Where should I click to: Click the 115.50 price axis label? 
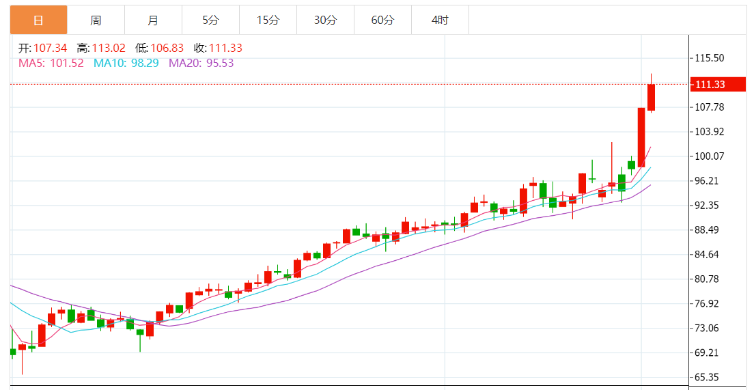[x=710, y=57]
